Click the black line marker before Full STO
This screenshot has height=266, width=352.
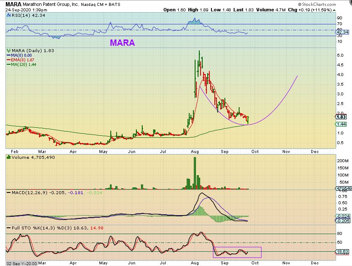tap(9, 228)
